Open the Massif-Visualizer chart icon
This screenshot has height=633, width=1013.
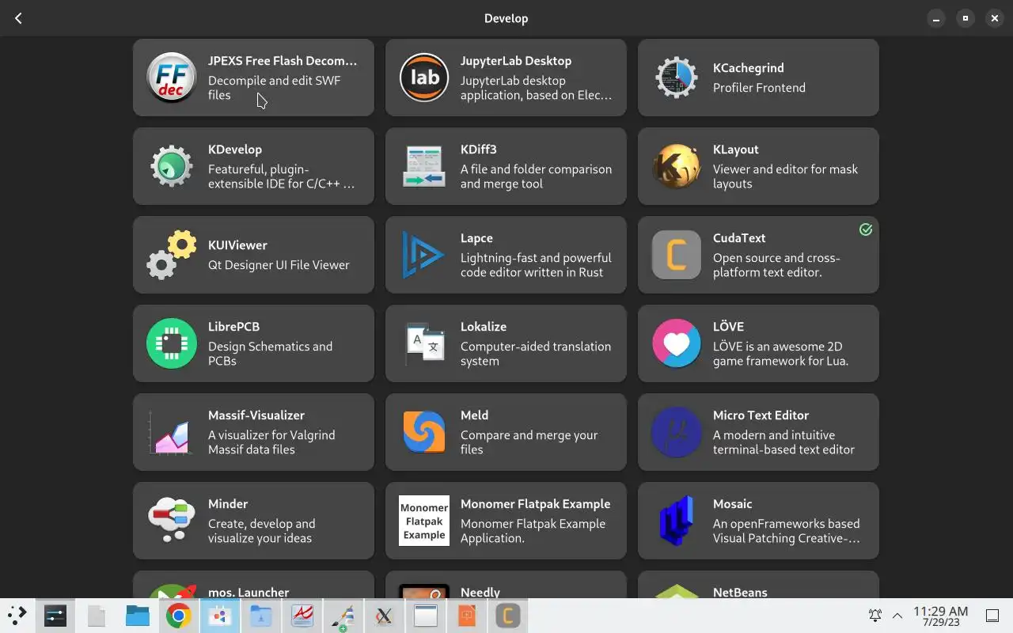pyautogui.click(x=170, y=432)
